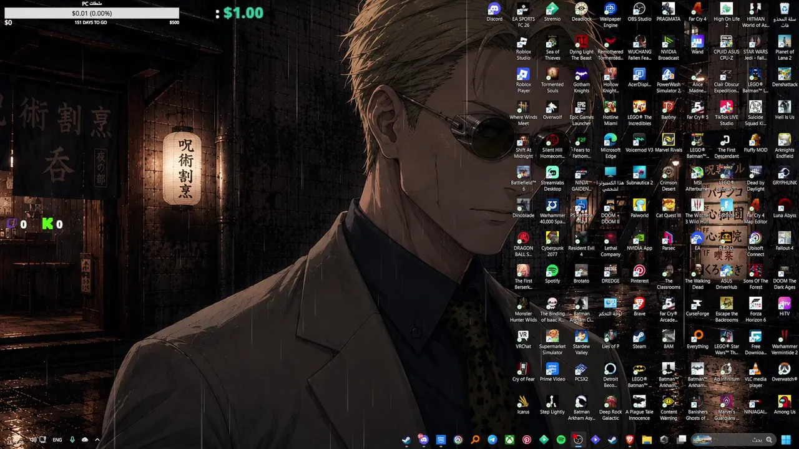Select the Dead by Daylight icon

click(x=755, y=179)
